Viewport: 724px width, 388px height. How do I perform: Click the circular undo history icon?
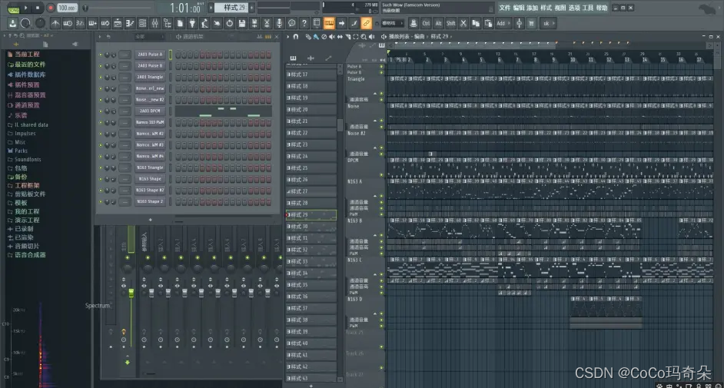coord(230,23)
